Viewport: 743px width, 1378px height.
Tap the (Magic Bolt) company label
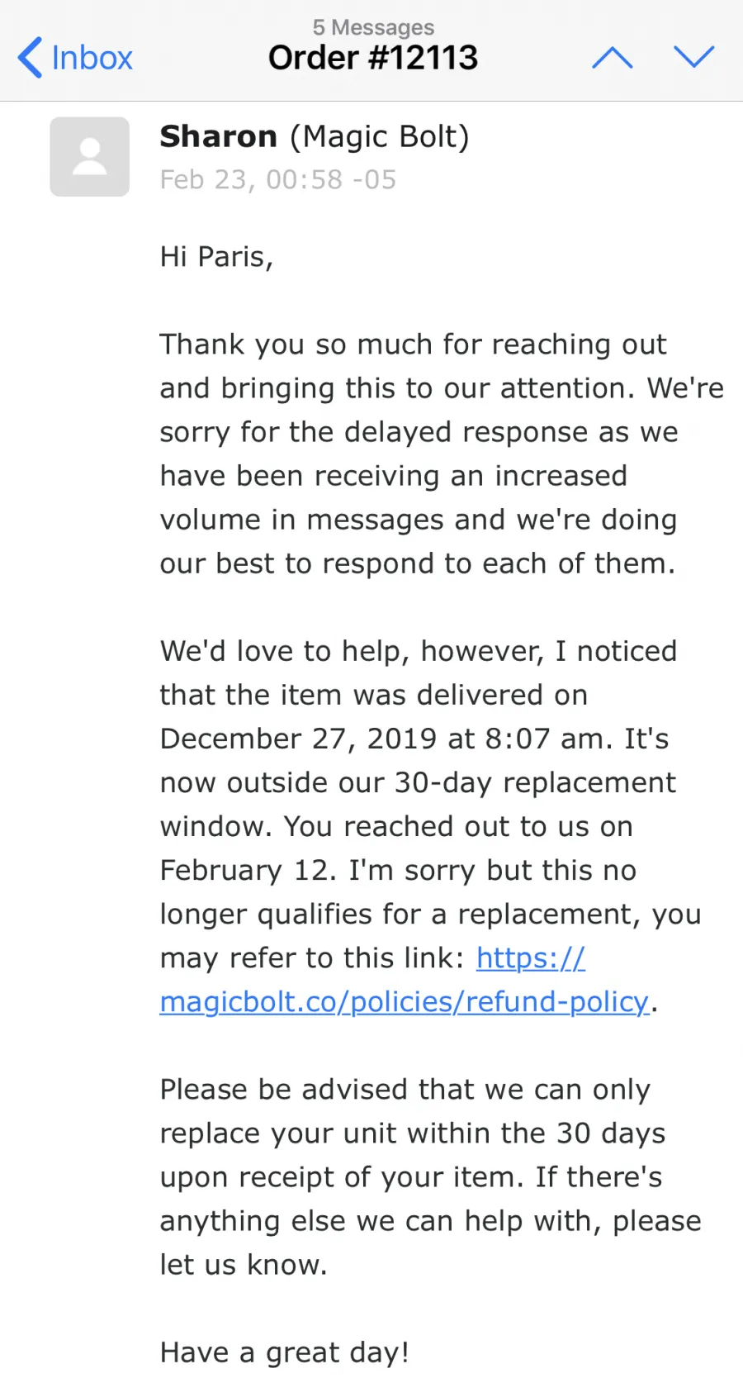379,137
